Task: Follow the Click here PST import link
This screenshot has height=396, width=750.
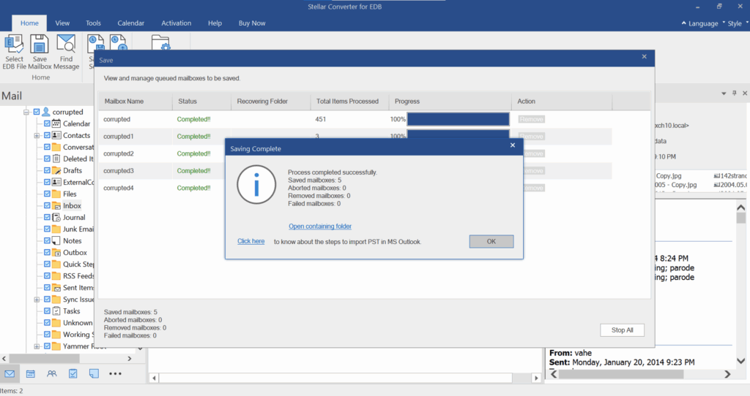Action: pos(250,241)
